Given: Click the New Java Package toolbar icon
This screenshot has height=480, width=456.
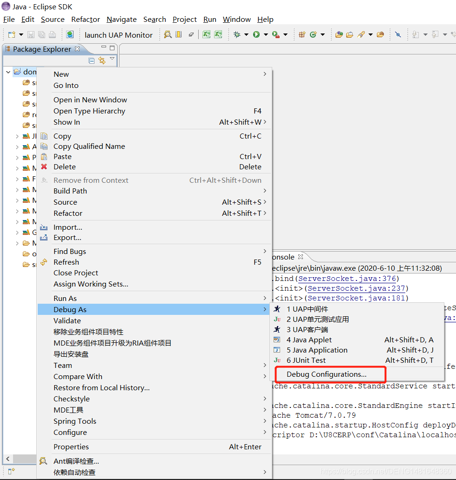Looking at the screenshot, I should coord(302,34).
